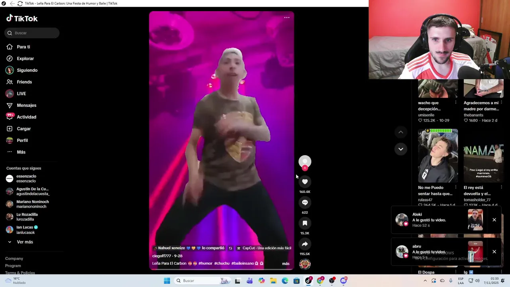
Task: Open the Cargar upload page
Action: [x=24, y=129]
